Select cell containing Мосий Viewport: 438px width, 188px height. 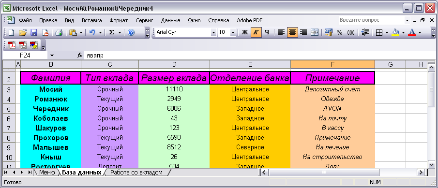pos(50,89)
